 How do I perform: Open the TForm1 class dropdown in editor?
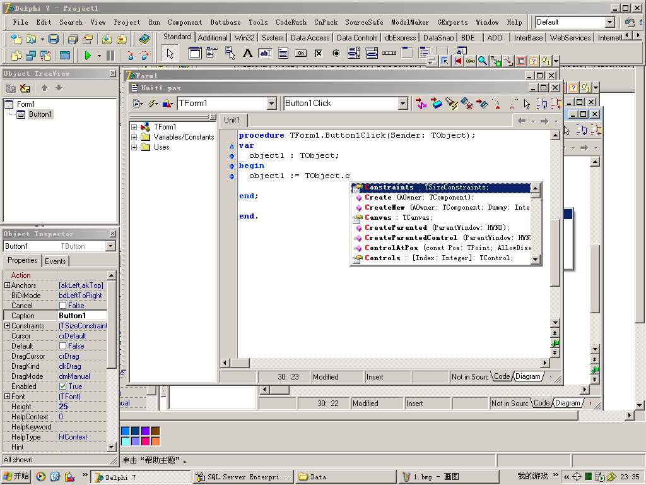271,104
